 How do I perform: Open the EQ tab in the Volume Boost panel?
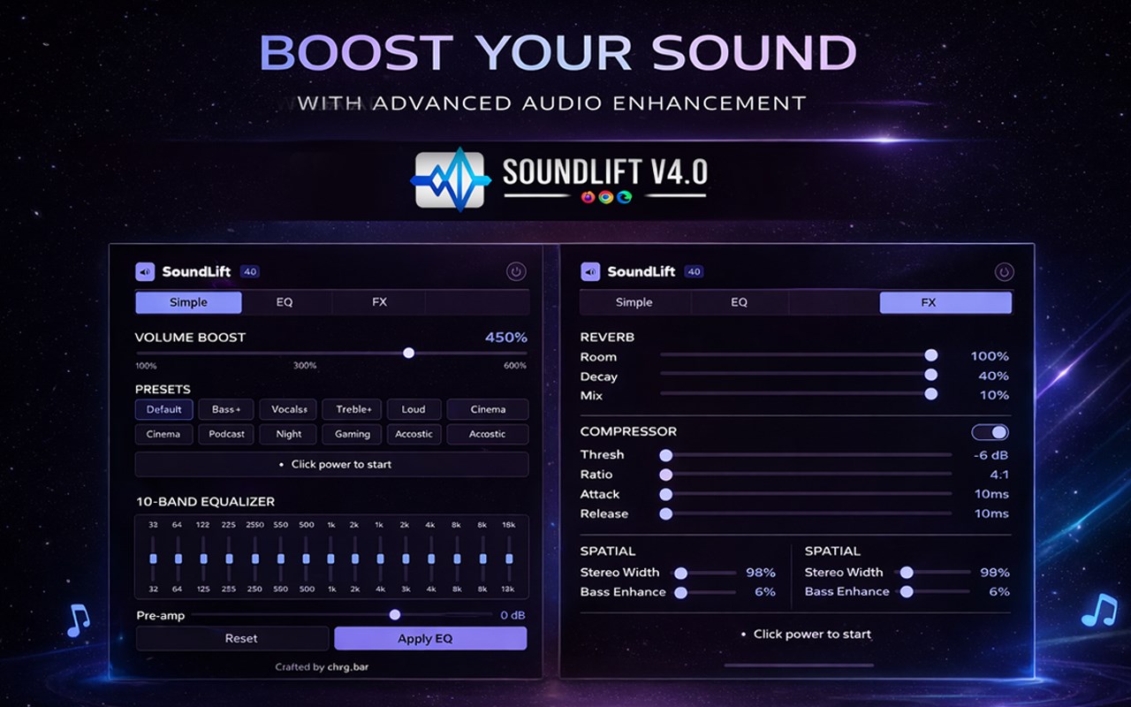tap(285, 302)
